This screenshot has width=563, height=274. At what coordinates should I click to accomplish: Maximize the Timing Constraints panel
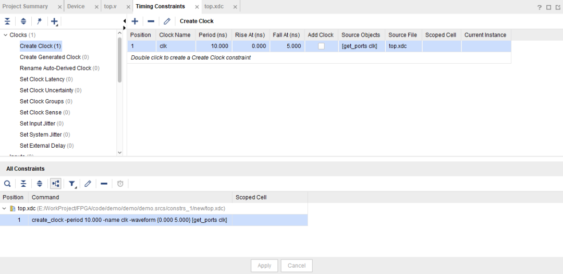pyautogui.click(x=548, y=7)
